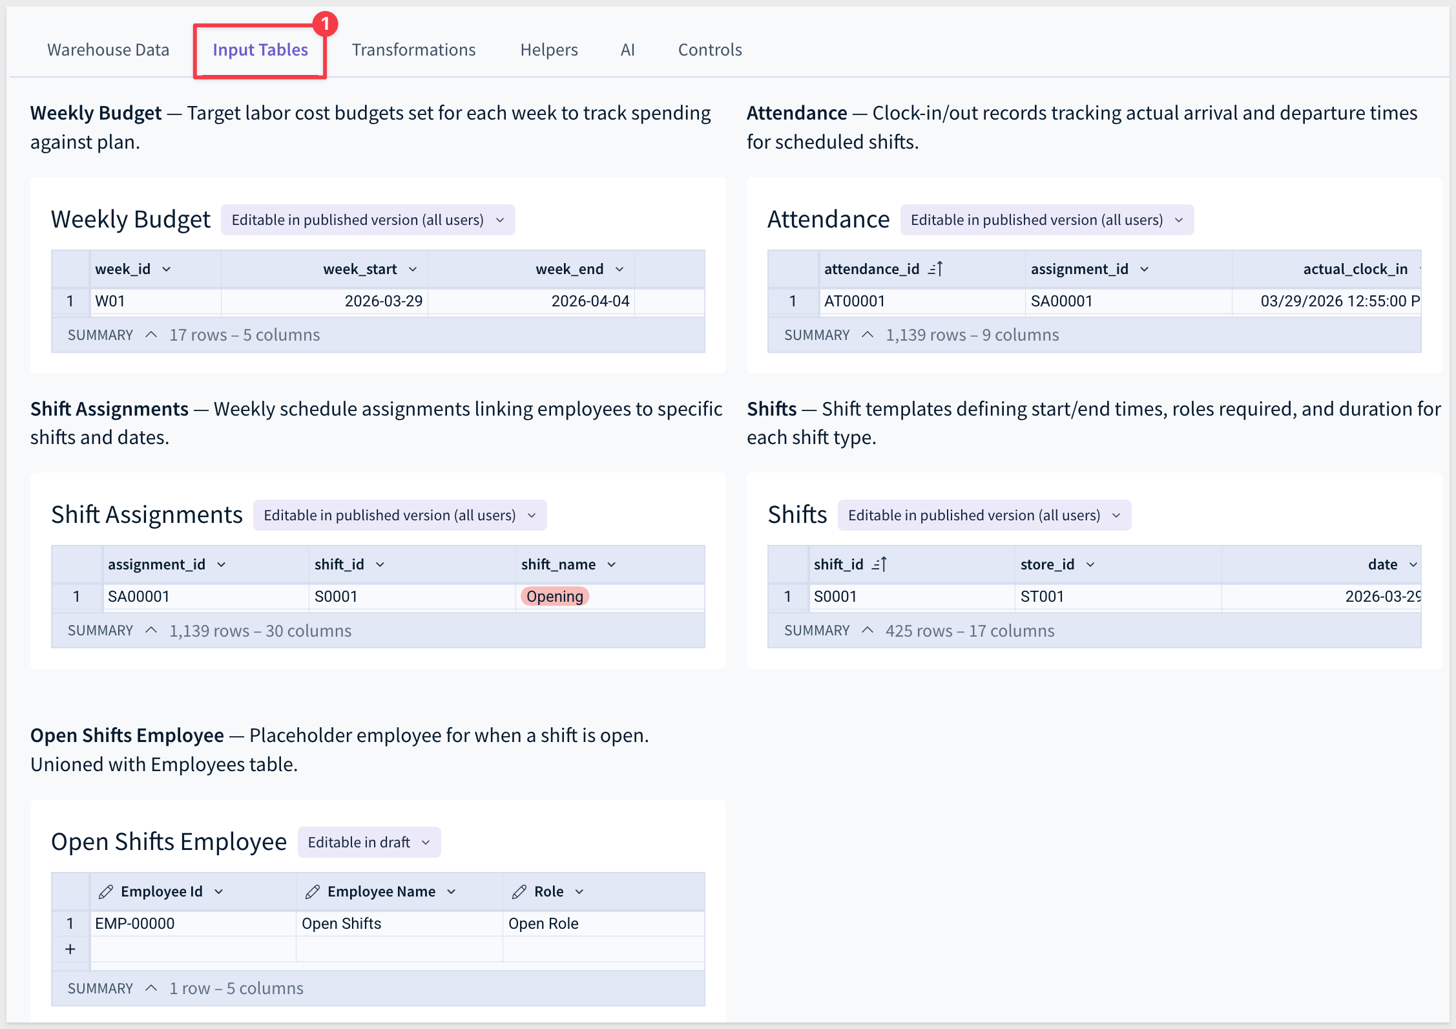This screenshot has height=1029, width=1456.
Task: Switch to the Transformations tab
Action: (x=413, y=50)
